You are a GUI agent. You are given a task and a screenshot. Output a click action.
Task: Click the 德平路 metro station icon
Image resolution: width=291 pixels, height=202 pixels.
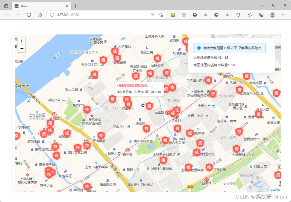127,150
